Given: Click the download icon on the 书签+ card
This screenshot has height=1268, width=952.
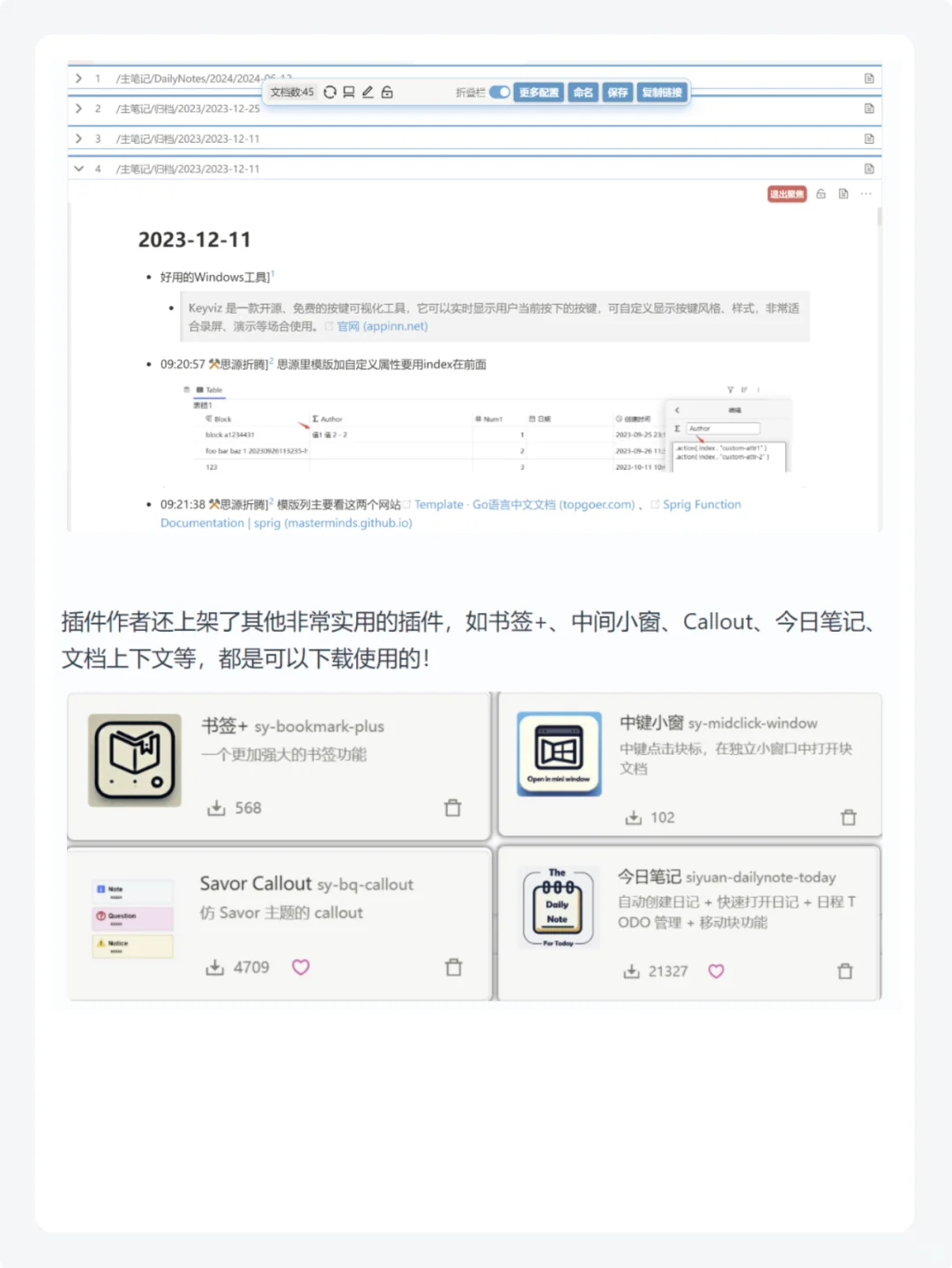Looking at the screenshot, I should click(215, 807).
